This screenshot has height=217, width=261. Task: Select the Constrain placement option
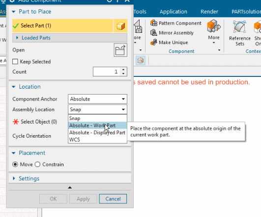(37, 165)
